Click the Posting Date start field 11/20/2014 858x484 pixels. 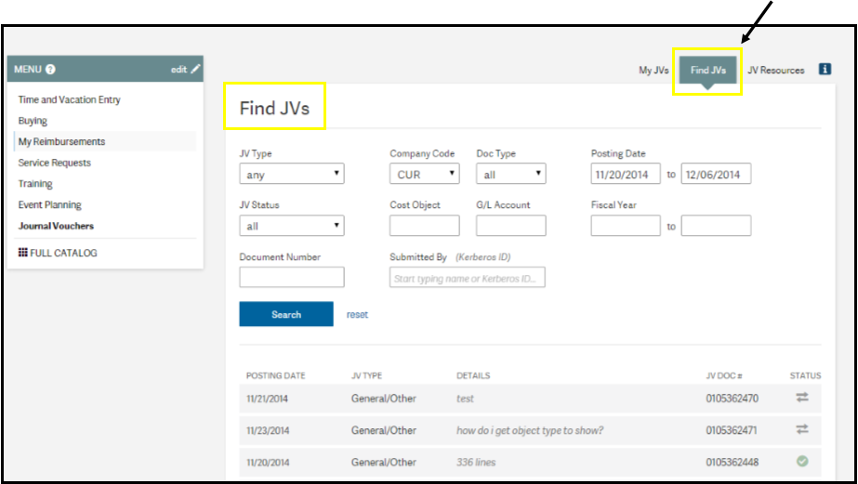tap(626, 174)
